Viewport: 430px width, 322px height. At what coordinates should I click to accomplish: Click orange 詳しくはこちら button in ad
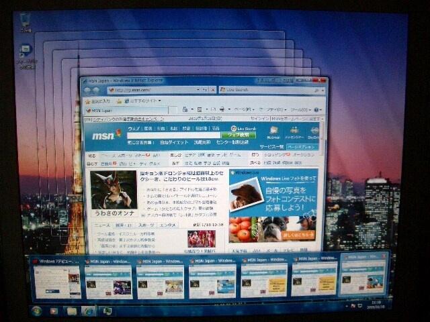298,235
